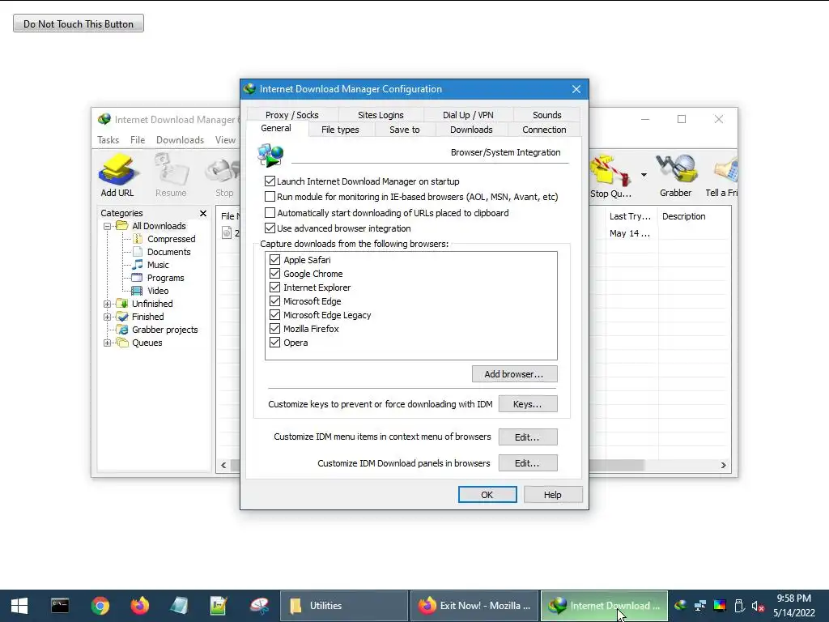Confirm settings with the OK button

point(487,495)
